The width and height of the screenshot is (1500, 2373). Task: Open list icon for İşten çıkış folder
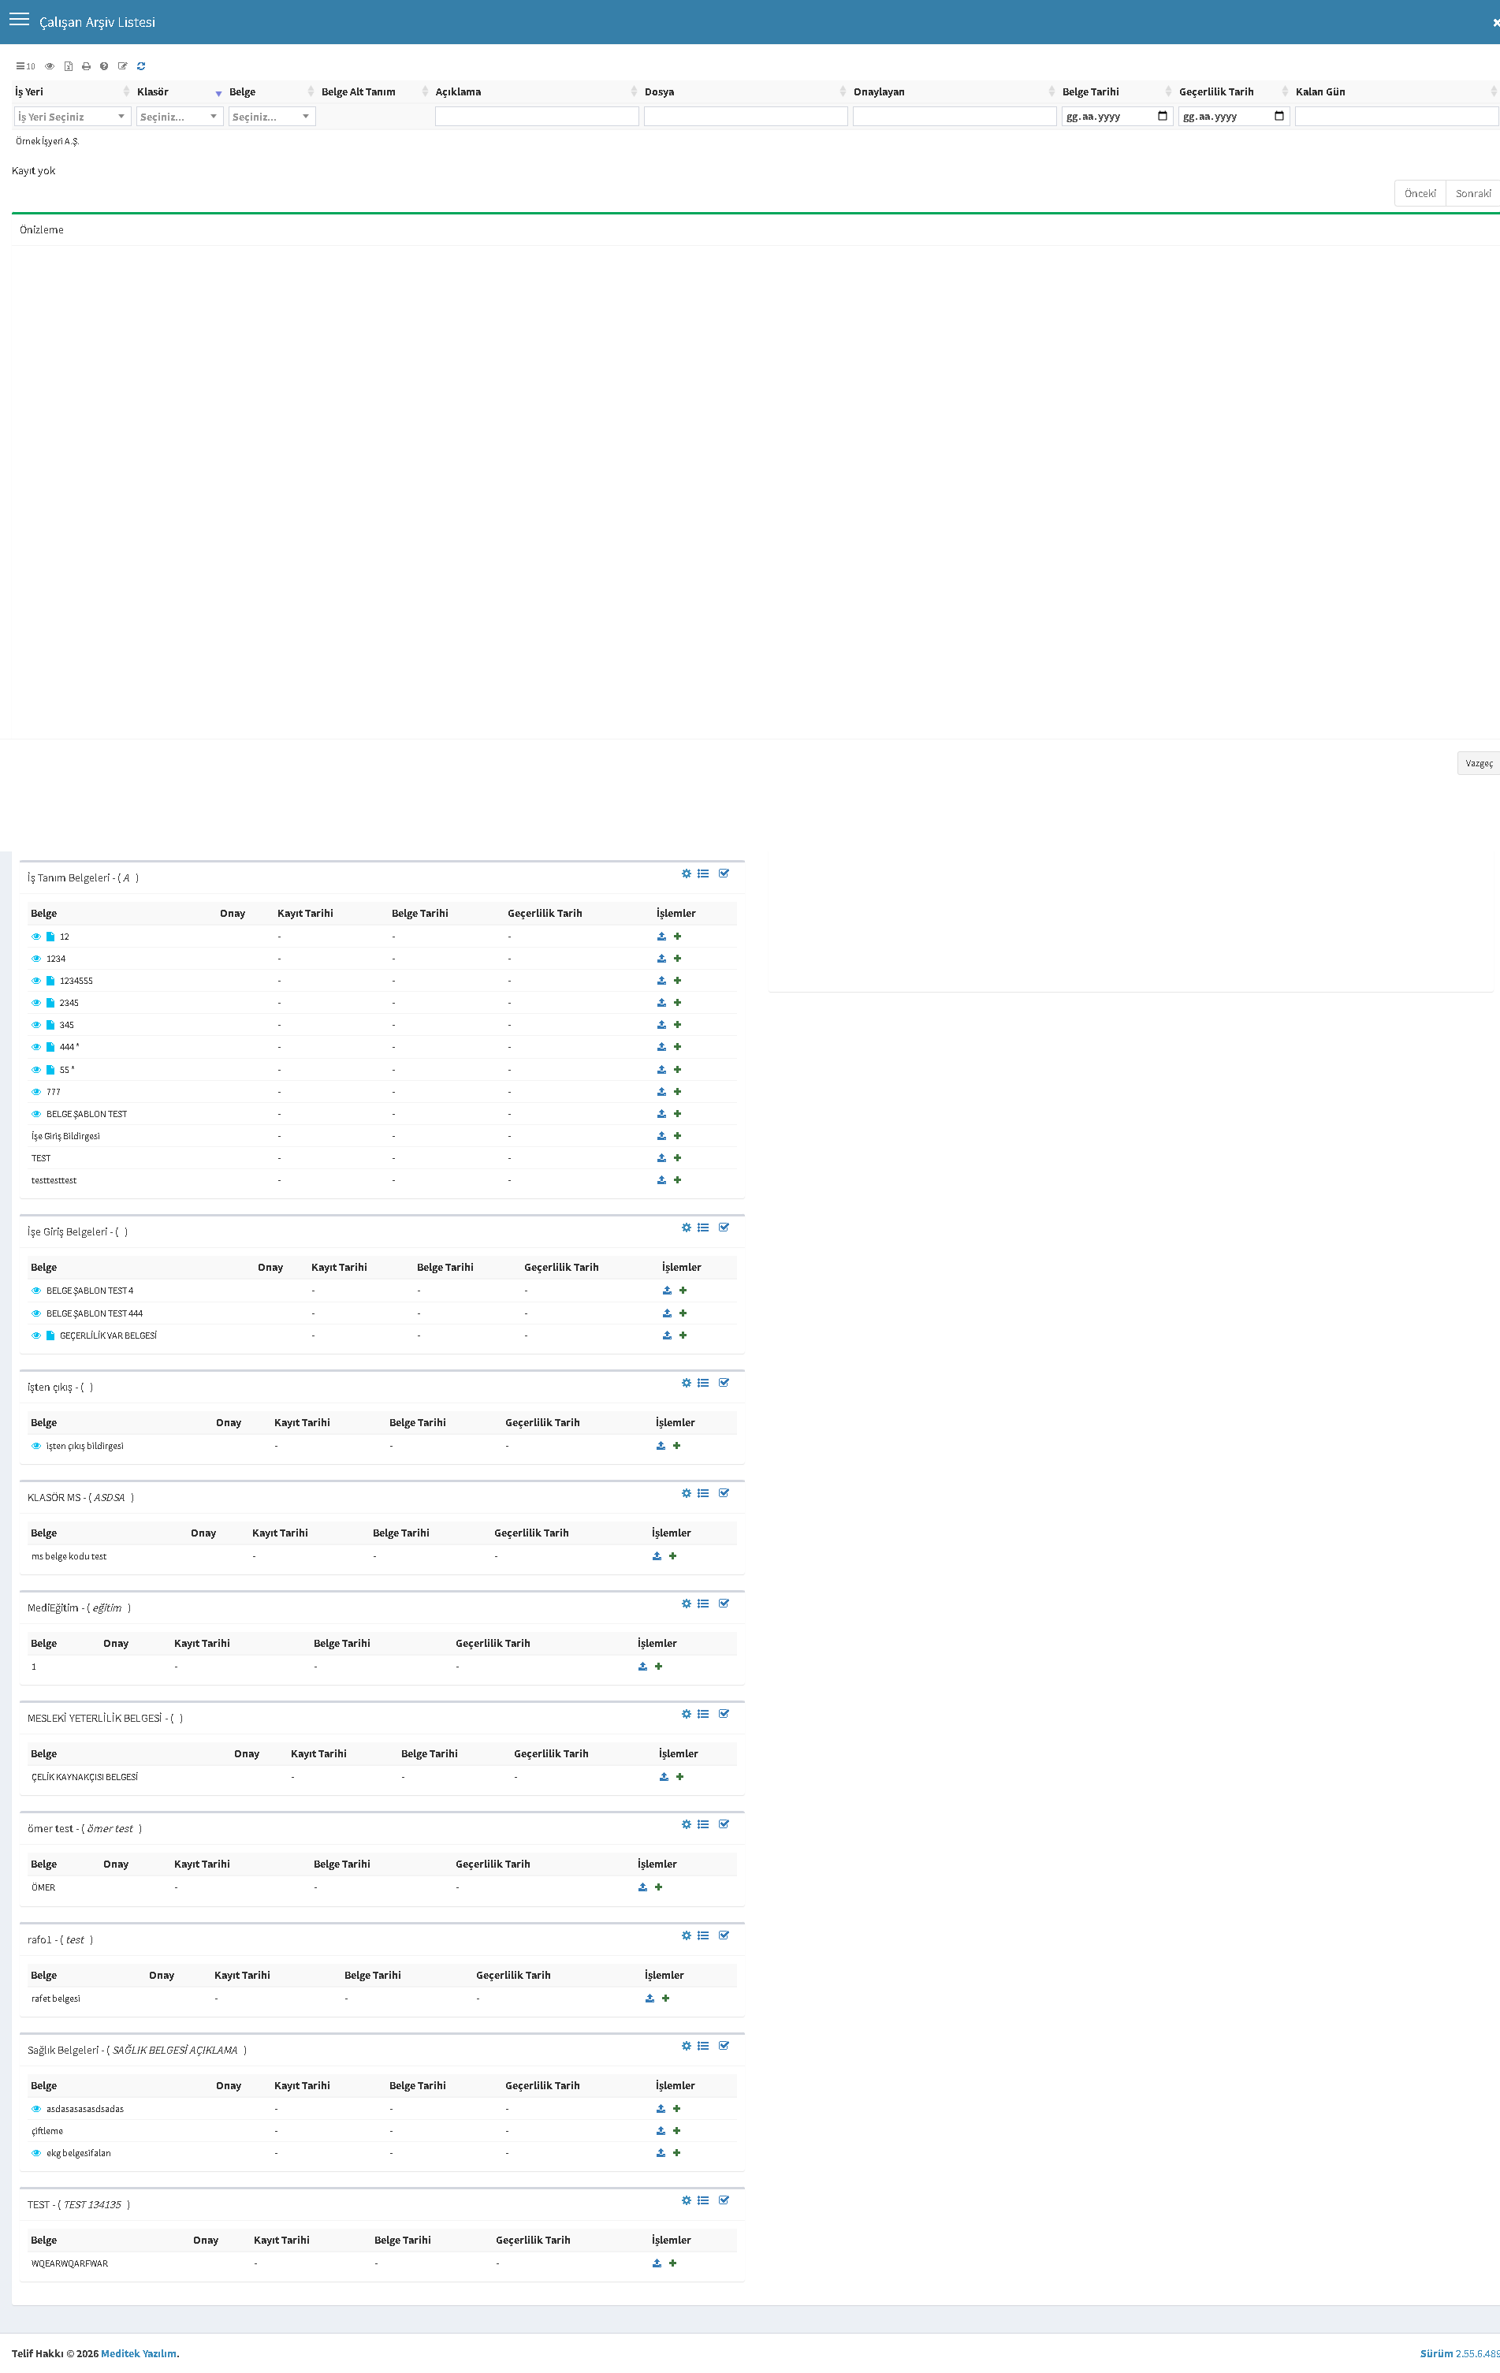(702, 1383)
